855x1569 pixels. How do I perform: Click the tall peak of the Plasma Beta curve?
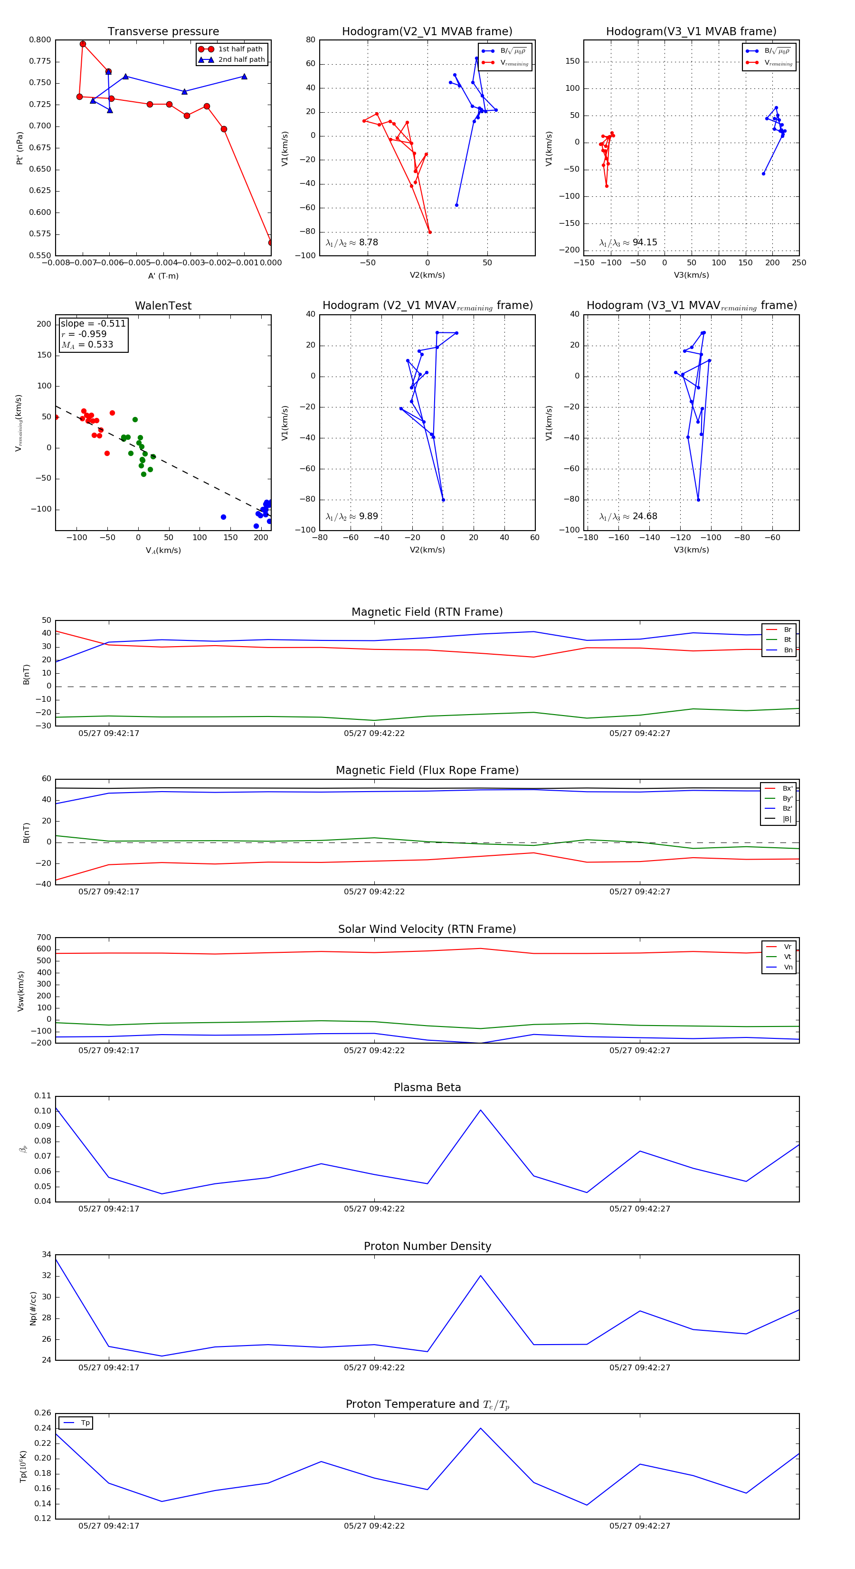coord(481,1110)
